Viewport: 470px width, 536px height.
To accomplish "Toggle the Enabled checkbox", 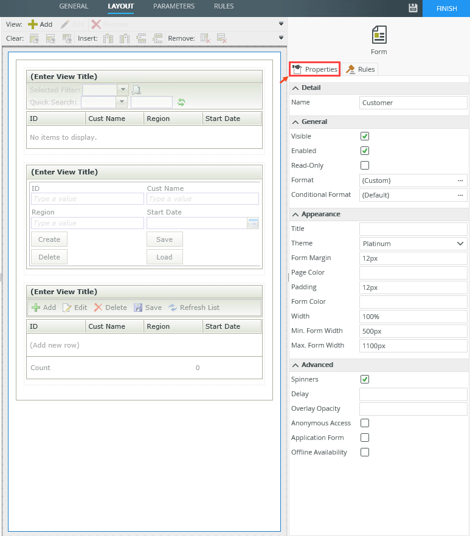I will (x=365, y=151).
